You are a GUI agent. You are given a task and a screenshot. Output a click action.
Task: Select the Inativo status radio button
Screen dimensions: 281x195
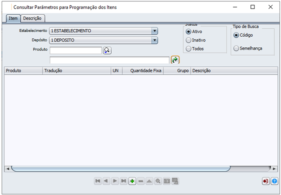tap(189, 40)
